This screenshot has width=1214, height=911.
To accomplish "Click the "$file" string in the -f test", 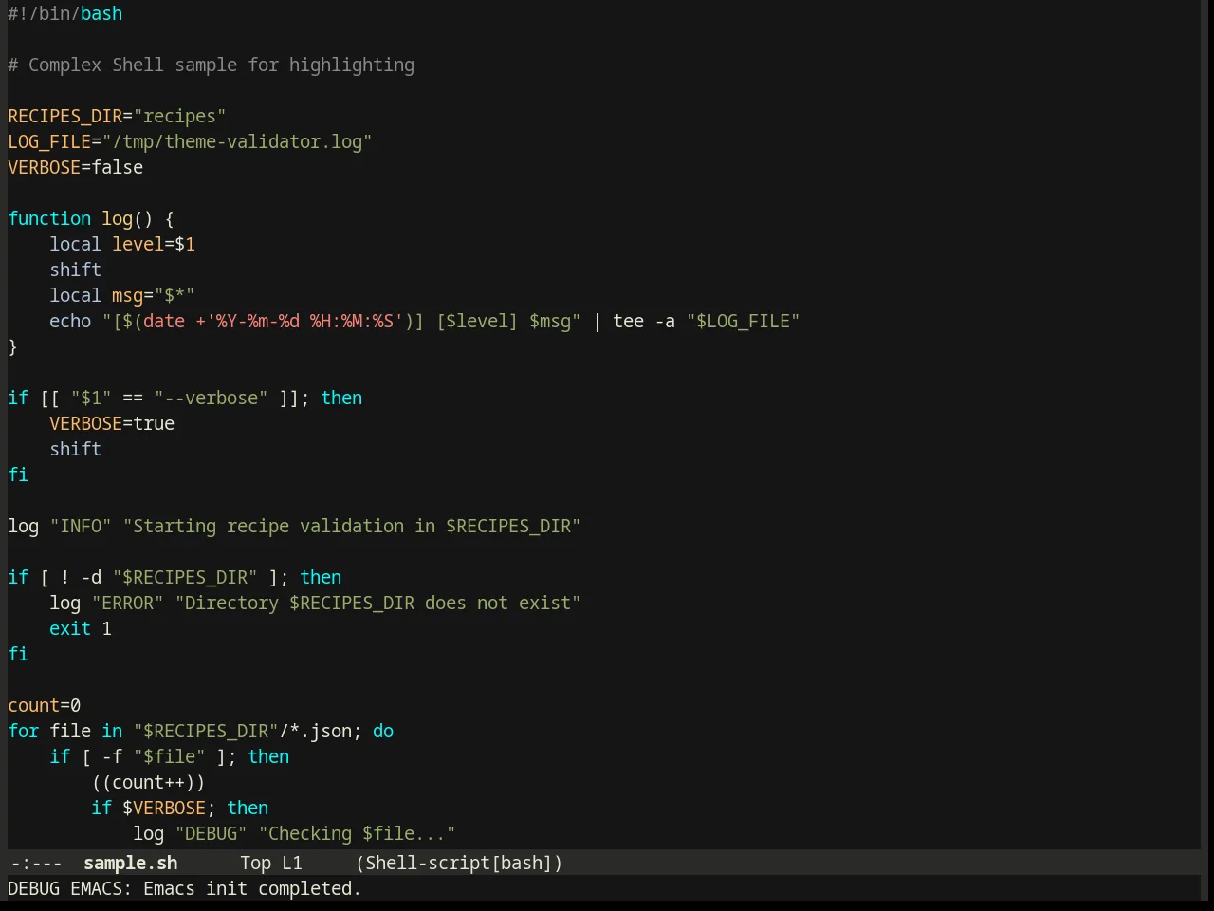I will pyautogui.click(x=169, y=756).
